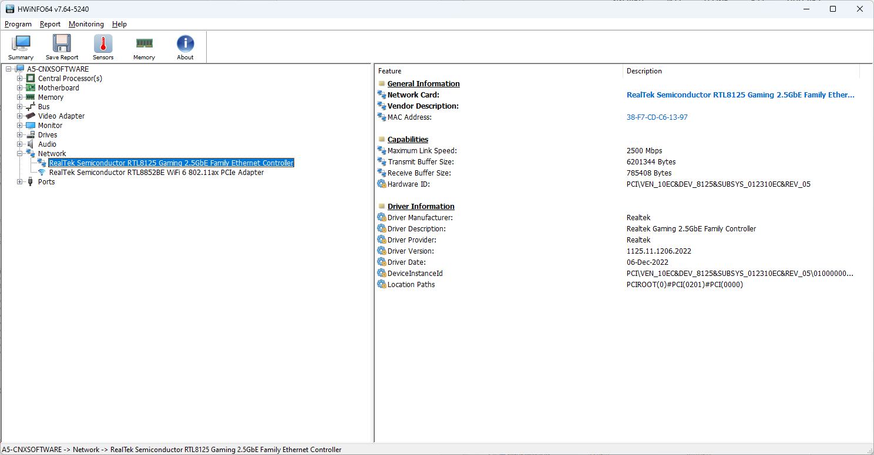Click the WiFi icon beside RTL8852BE adapter
874x455 pixels.
42,172
